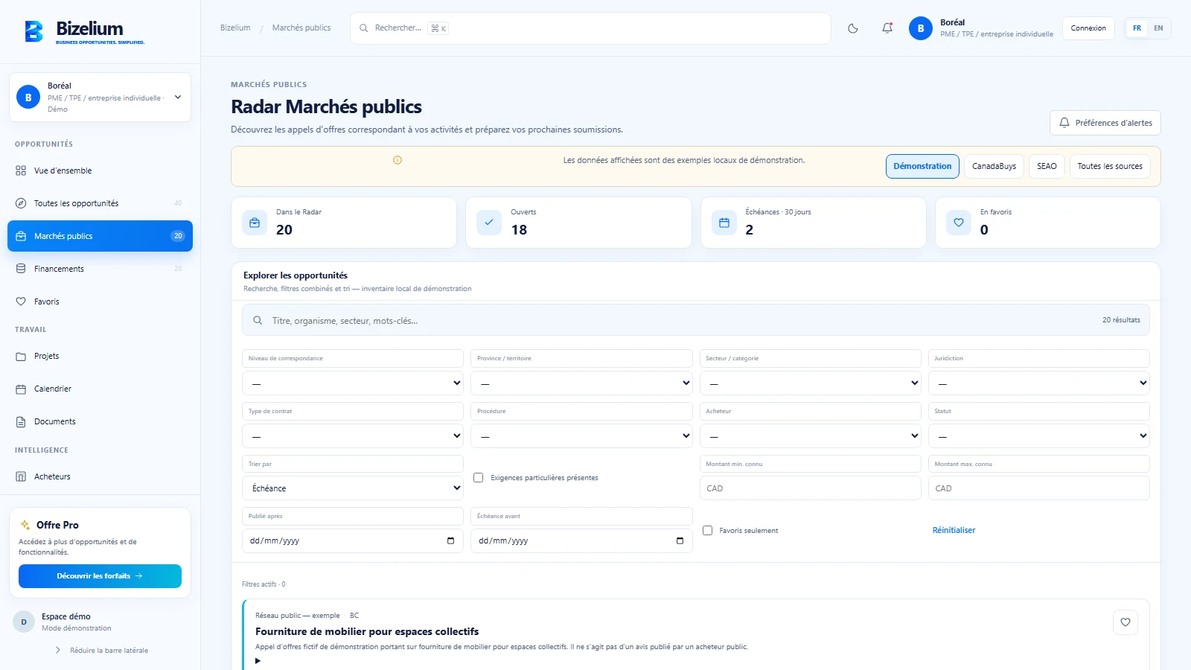Open notifications bell in header

point(887,28)
